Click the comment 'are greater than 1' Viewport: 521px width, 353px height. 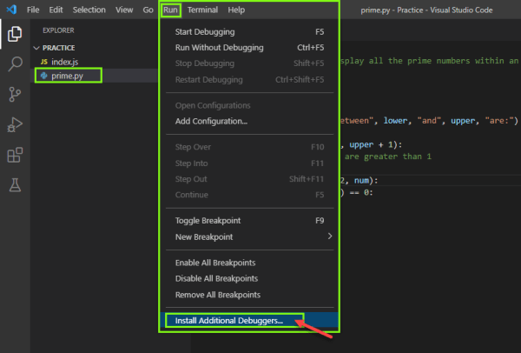coord(388,157)
